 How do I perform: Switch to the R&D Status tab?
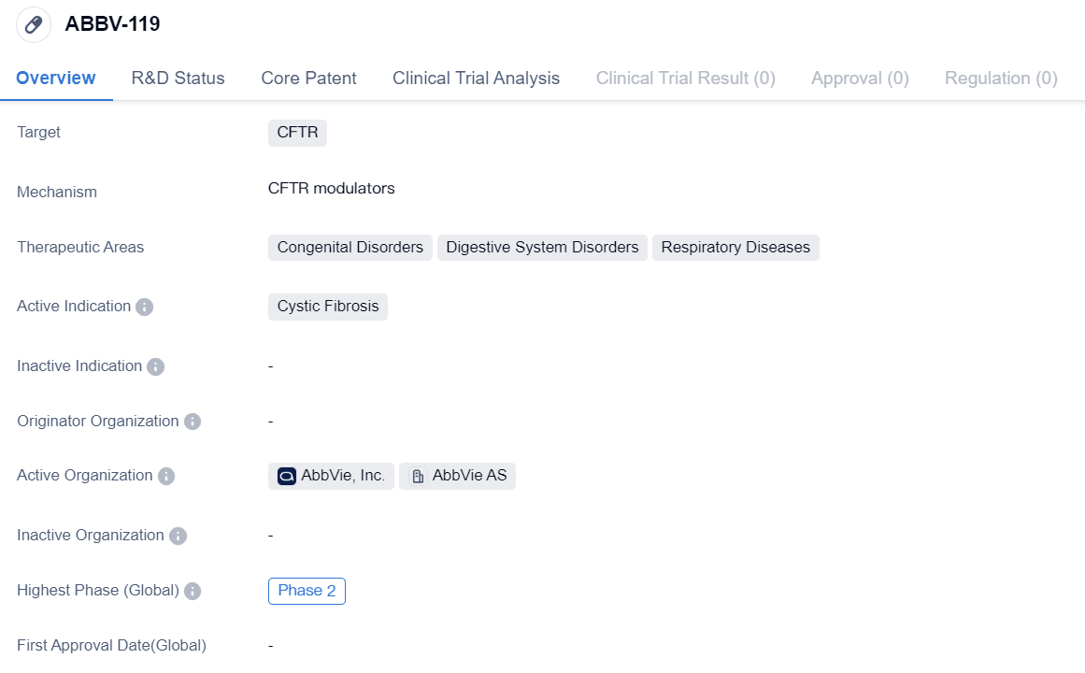pos(178,79)
